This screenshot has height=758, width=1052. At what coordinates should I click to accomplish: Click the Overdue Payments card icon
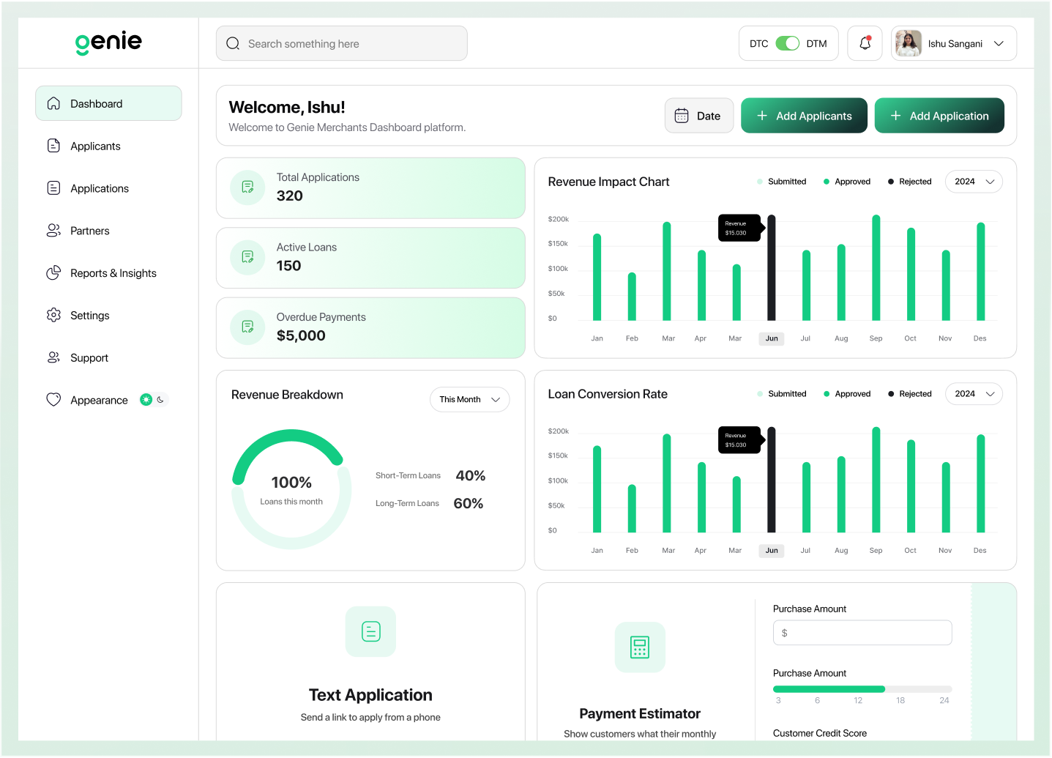247,327
